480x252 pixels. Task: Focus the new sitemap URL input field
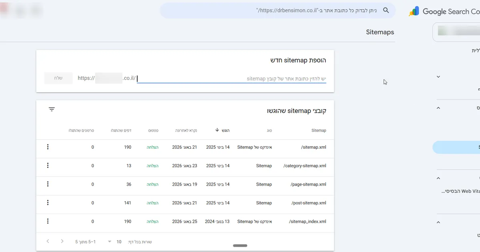coord(232,79)
